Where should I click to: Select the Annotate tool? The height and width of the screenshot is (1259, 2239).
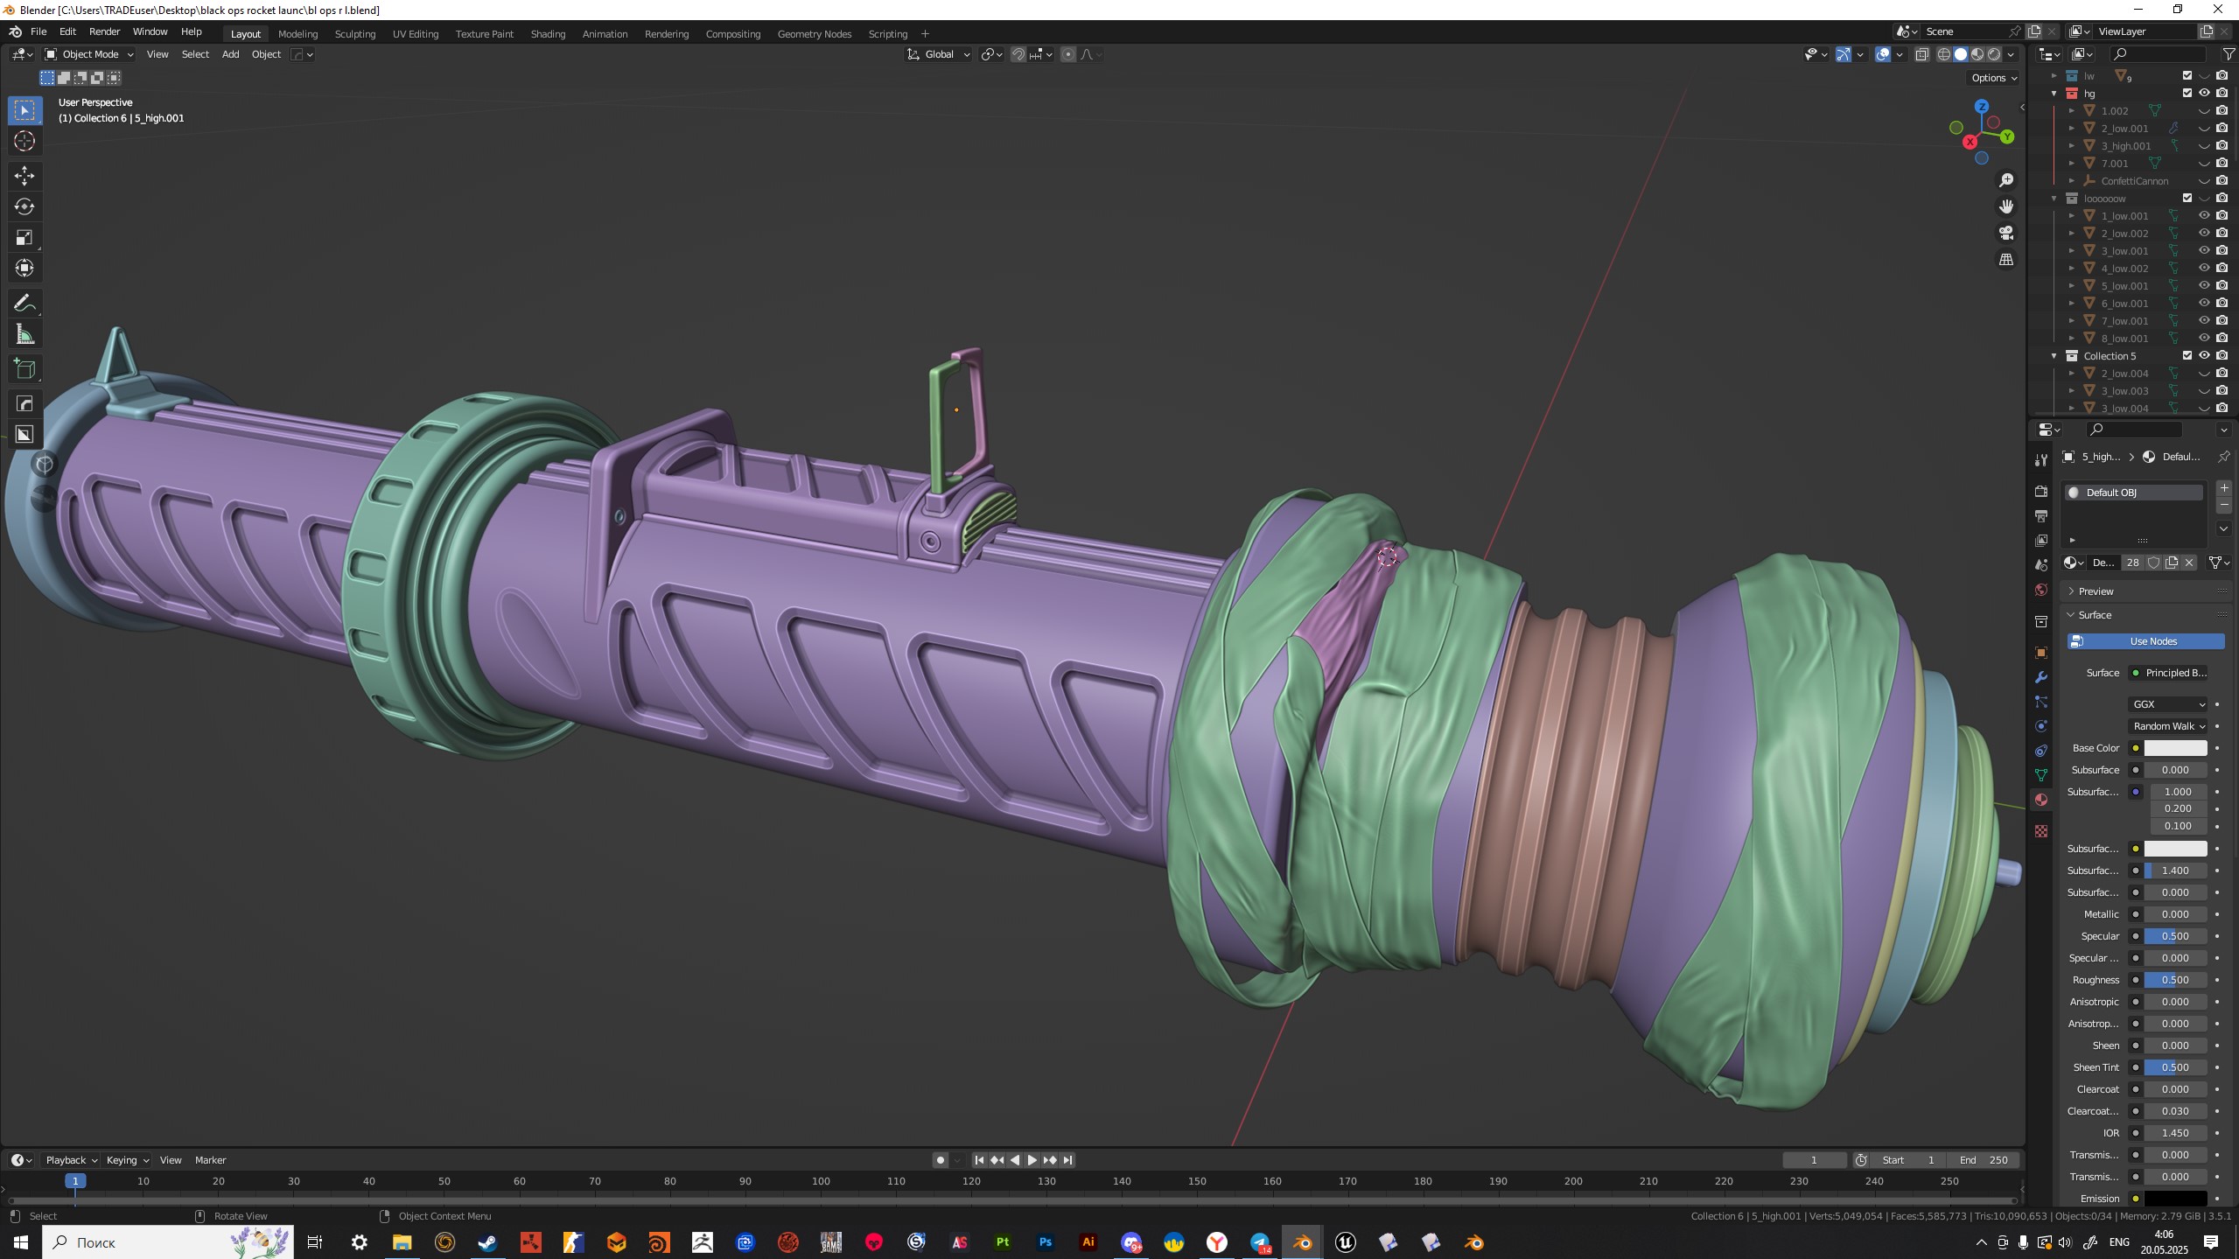click(x=24, y=304)
